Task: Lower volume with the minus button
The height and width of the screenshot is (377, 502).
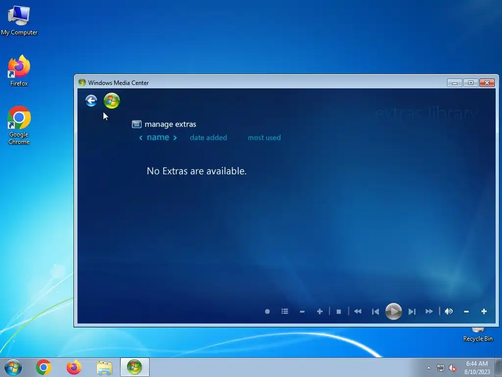Action: (x=467, y=312)
